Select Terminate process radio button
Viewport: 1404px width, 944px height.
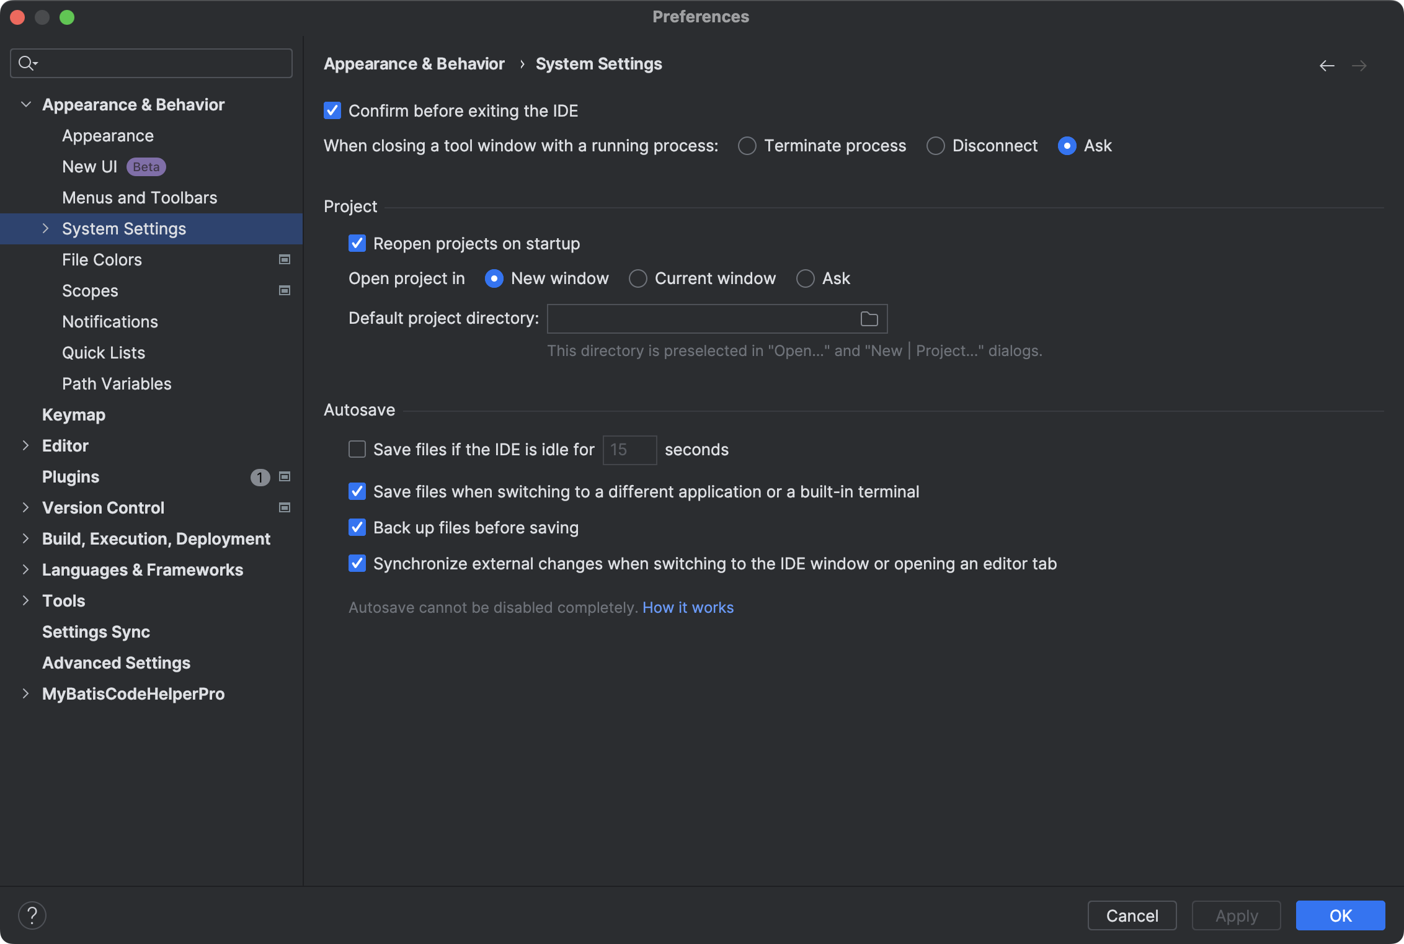pyautogui.click(x=747, y=146)
